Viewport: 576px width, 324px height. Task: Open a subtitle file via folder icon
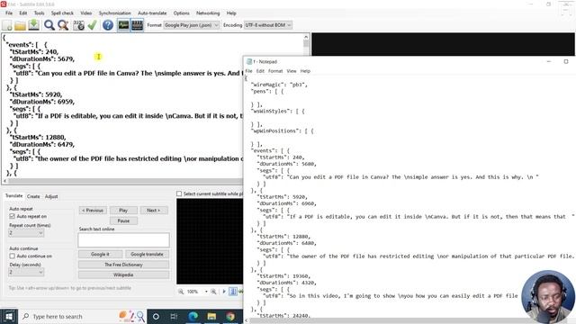[x=20, y=25]
